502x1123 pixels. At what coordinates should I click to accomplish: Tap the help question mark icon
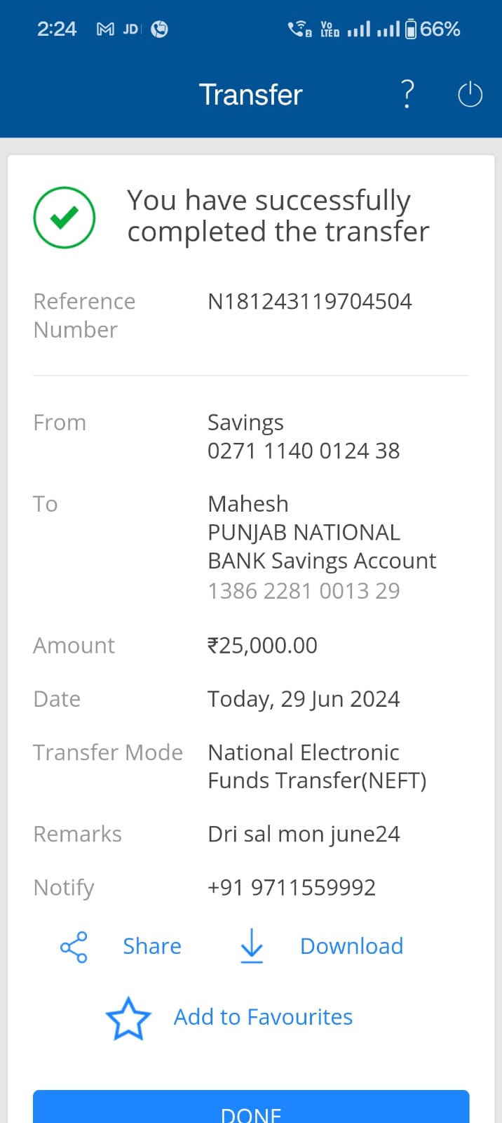[x=407, y=94]
